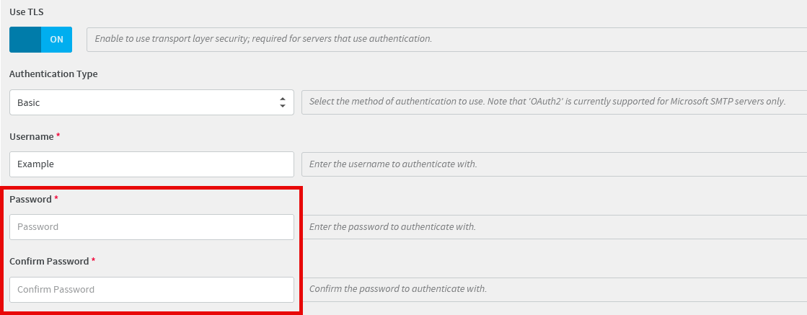Image resolution: width=807 pixels, height=315 pixels.
Task: Click the Authentication Type label
Action: pyautogui.click(x=53, y=74)
